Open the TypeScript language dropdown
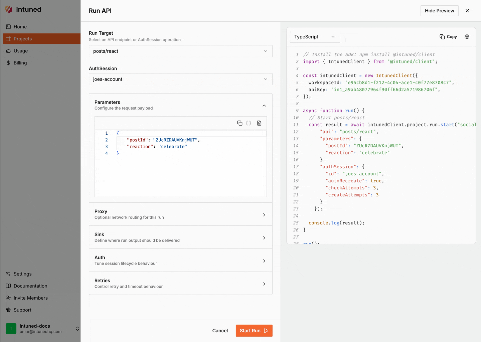Screen dimensions: 481x342 (315, 37)
